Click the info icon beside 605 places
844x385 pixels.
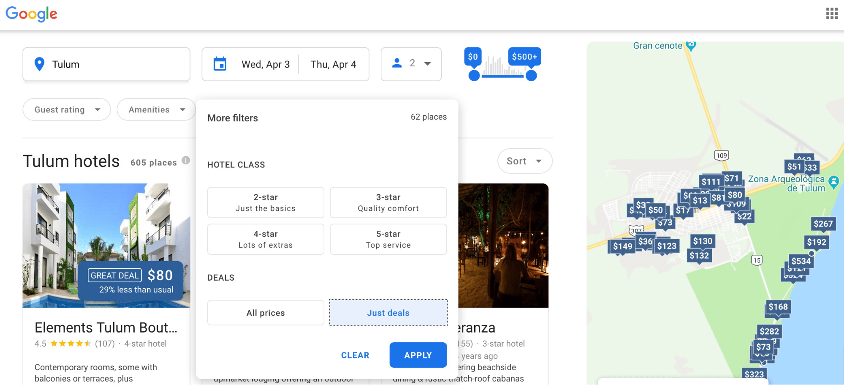tap(186, 160)
